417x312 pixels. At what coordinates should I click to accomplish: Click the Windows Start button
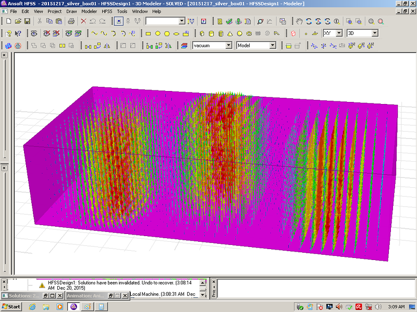tap(11, 306)
